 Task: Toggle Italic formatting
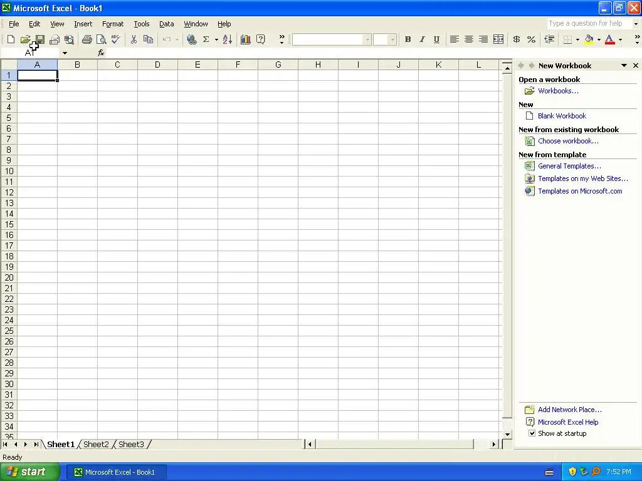(x=422, y=39)
